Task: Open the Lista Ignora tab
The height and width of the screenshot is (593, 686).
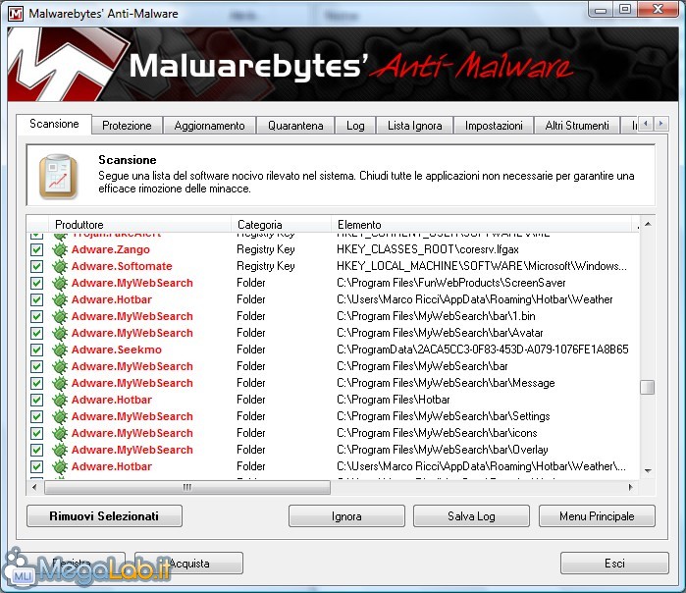Action: tap(415, 126)
